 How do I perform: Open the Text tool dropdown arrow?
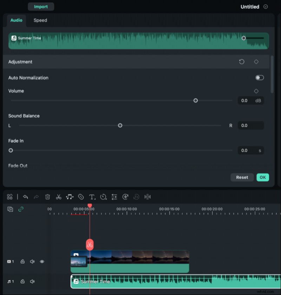95,198
